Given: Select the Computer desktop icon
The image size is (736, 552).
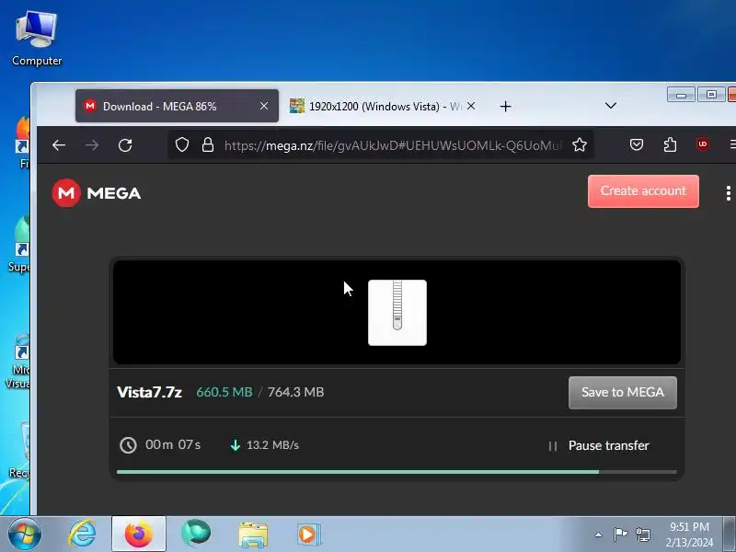Looking at the screenshot, I should tap(37, 39).
